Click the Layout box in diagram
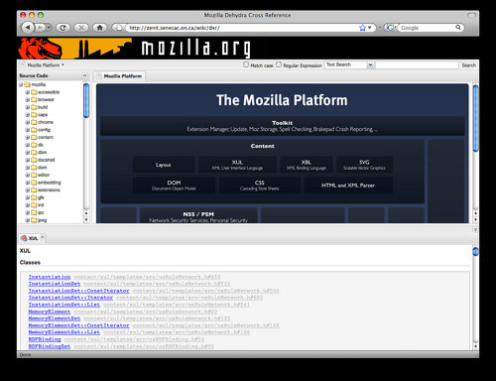This screenshot has width=496, height=381. (x=164, y=165)
